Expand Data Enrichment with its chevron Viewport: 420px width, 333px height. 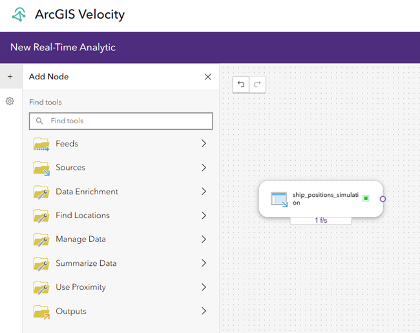click(204, 191)
